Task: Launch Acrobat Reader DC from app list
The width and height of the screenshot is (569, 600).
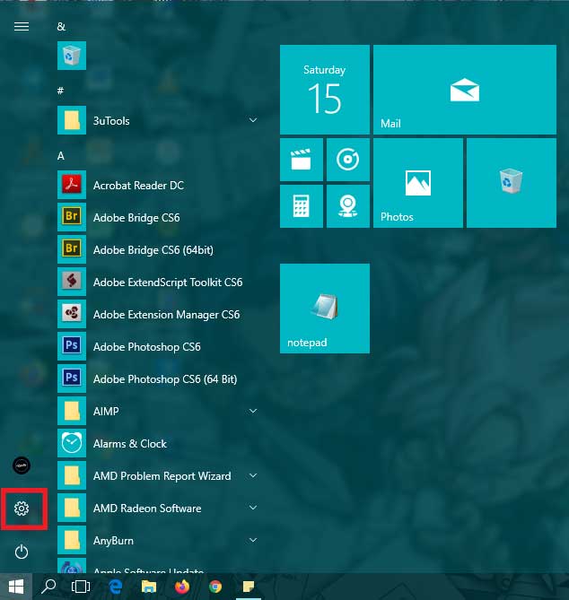Action: tap(138, 186)
